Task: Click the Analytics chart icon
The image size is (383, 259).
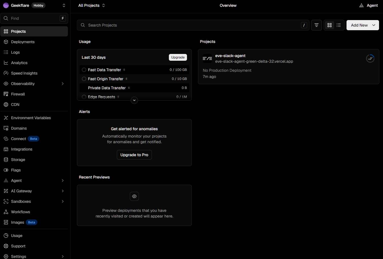Action: click(6, 63)
